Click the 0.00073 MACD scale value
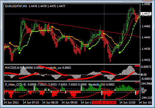Image resolution: width=155 pixels, height=108 pixels. pyautogui.click(x=146, y=67)
